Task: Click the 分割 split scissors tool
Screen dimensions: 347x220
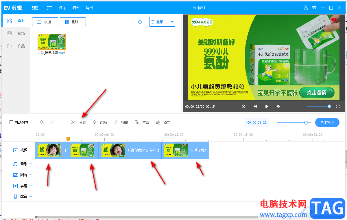Action: (x=79, y=122)
